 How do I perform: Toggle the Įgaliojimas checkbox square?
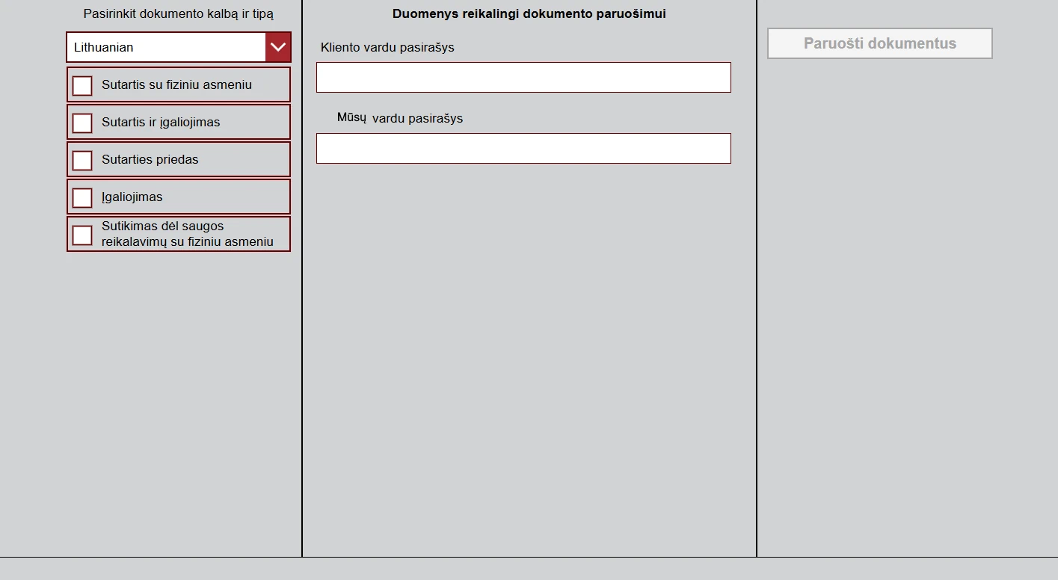[82, 197]
